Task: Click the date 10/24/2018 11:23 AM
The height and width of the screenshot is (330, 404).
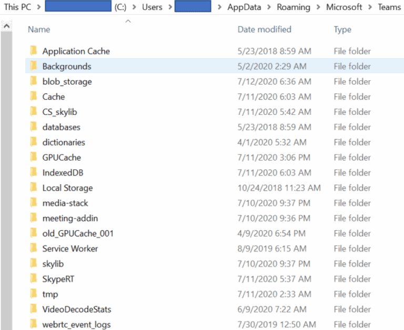Action: [279, 188]
